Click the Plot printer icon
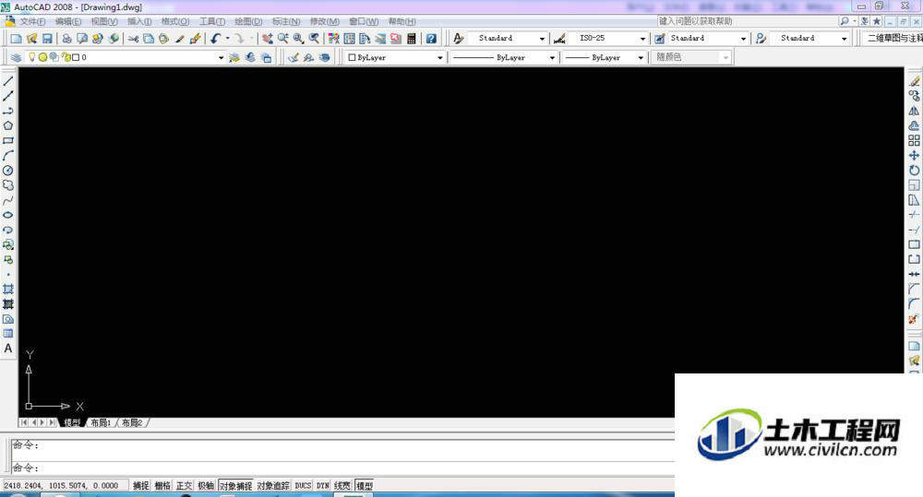923x497 pixels. point(66,38)
